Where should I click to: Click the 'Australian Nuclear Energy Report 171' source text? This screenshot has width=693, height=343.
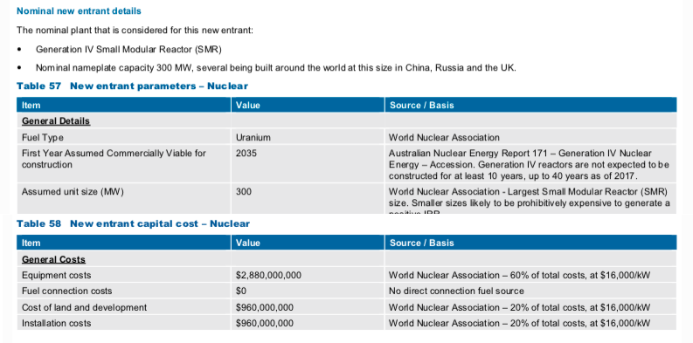point(529,165)
